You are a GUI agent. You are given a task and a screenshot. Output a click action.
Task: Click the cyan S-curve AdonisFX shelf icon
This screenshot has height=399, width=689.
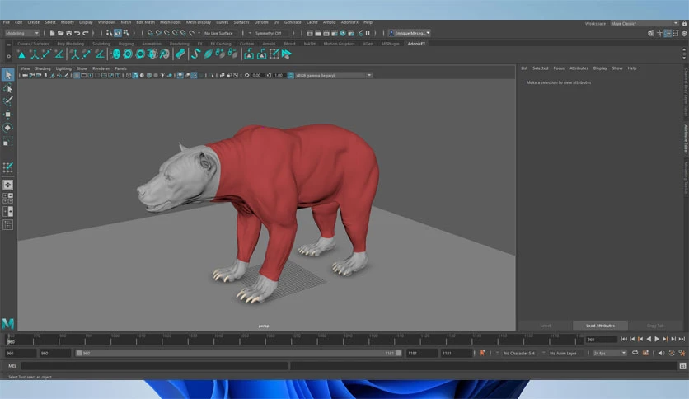click(196, 54)
